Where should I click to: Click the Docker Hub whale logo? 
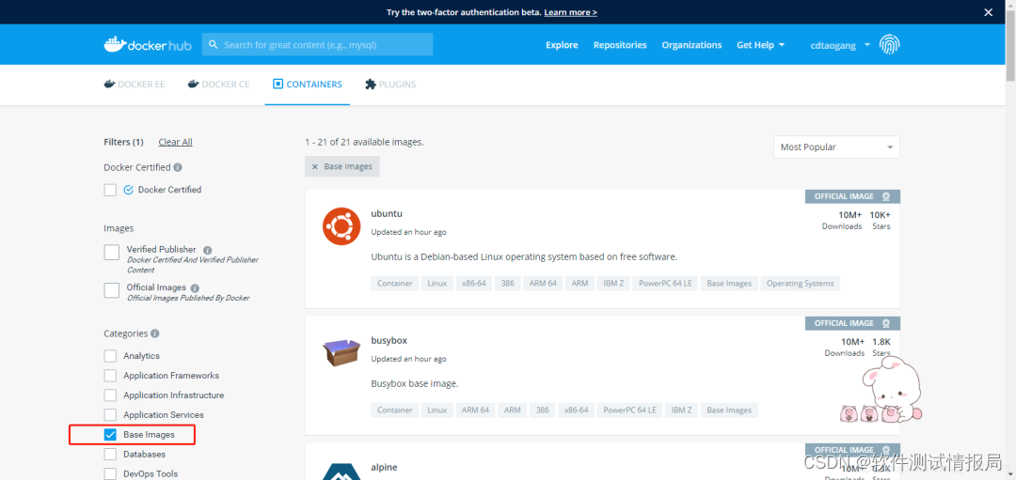pos(148,45)
